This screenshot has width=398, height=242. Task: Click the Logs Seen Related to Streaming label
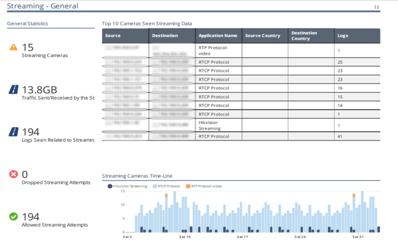58,140
